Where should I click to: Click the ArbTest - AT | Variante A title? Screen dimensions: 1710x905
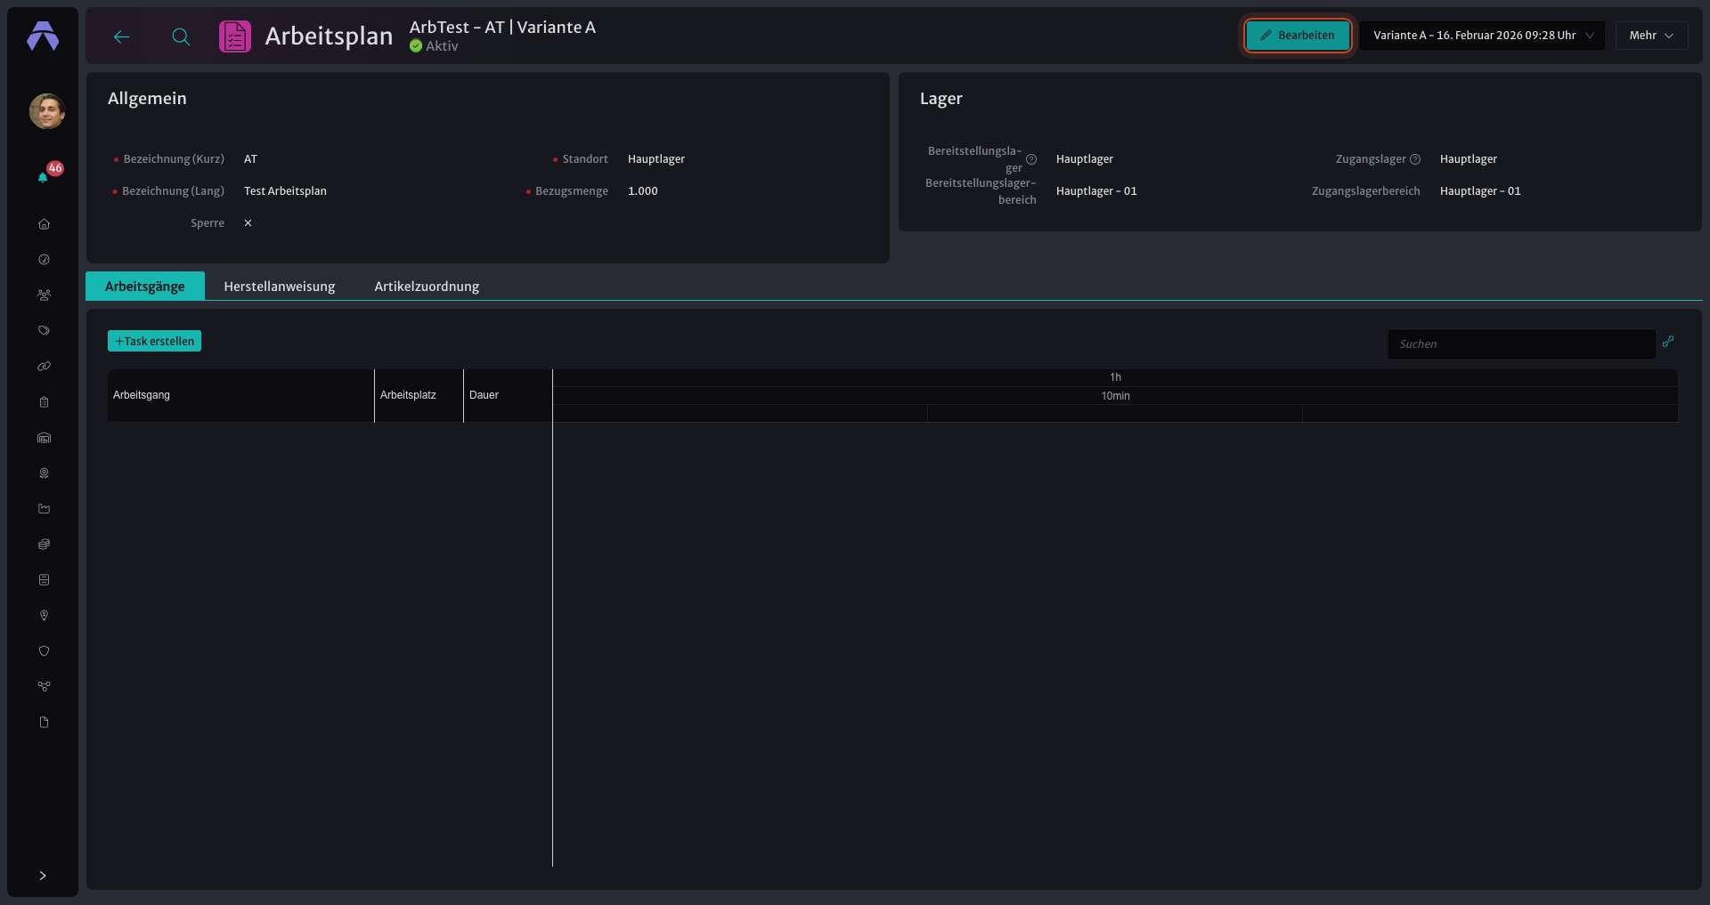coord(502,28)
